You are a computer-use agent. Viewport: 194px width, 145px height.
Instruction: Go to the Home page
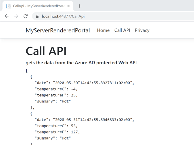click(x=103, y=30)
